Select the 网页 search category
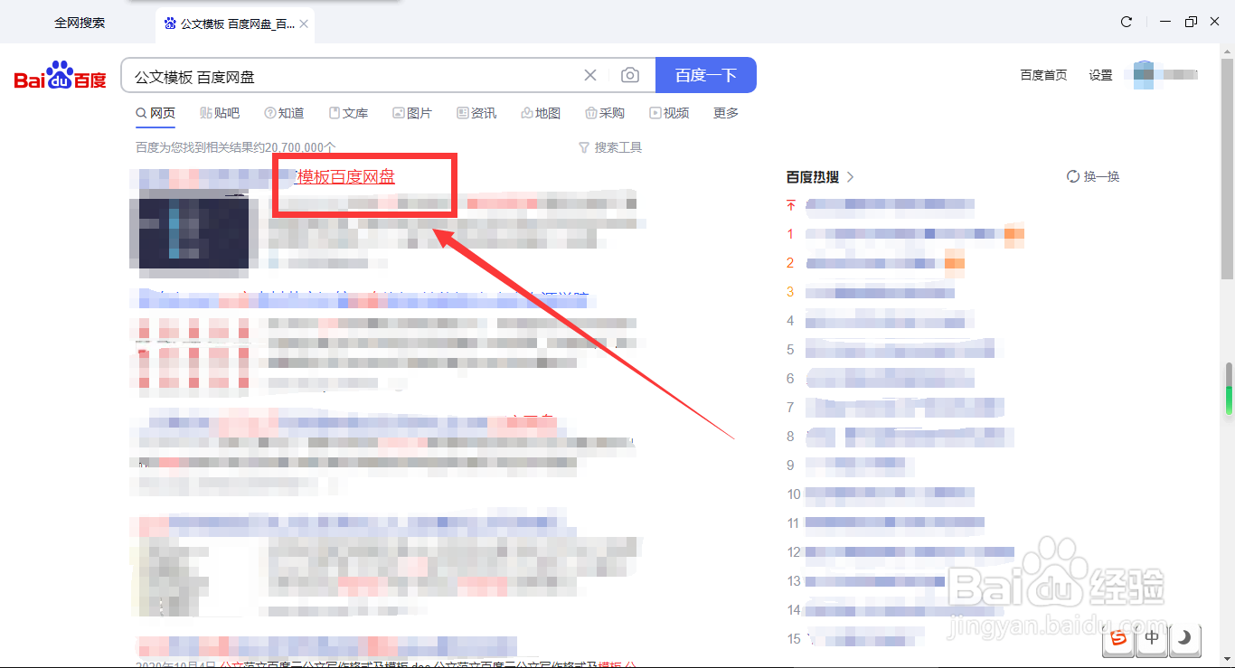The width and height of the screenshot is (1235, 668). pyautogui.click(x=156, y=113)
